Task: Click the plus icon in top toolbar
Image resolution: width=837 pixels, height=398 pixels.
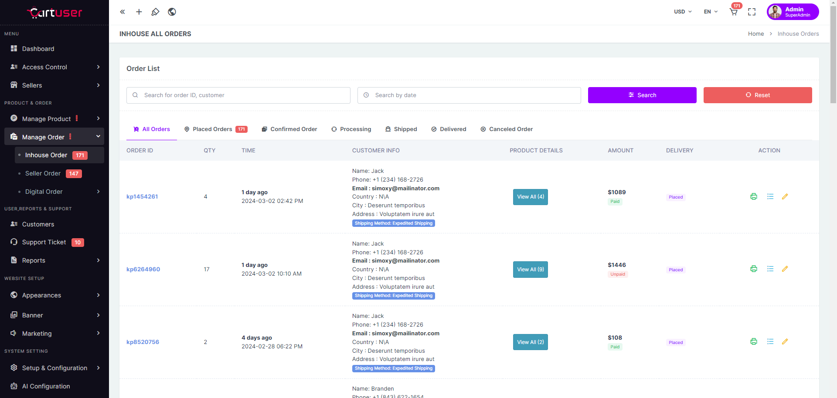Action: coord(139,12)
